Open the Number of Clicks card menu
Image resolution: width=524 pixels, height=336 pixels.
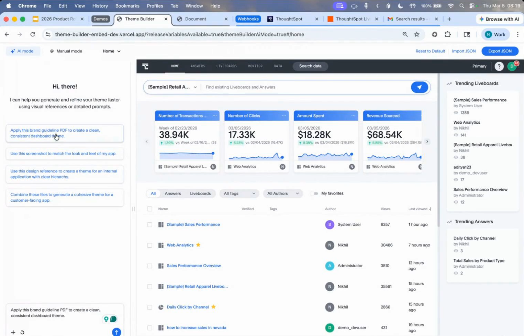[284, 116]
